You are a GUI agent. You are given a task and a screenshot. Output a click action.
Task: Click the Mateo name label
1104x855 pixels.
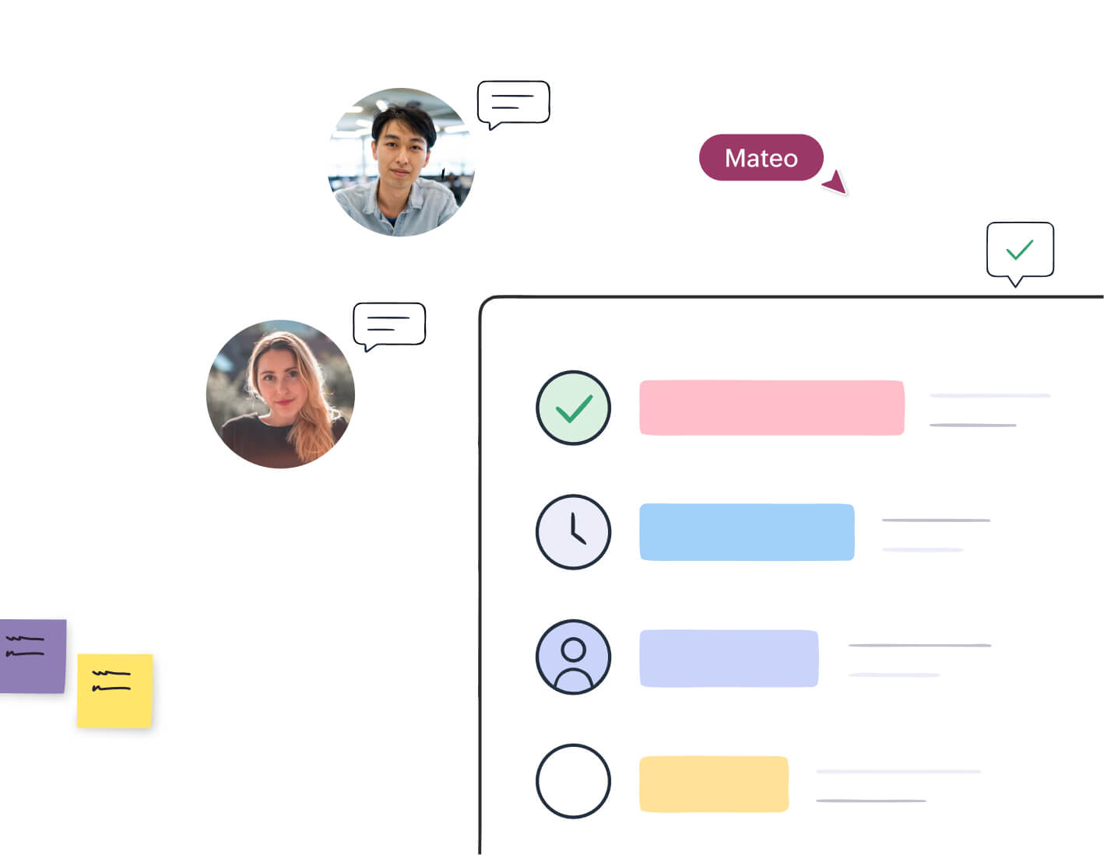coord(761,158)
